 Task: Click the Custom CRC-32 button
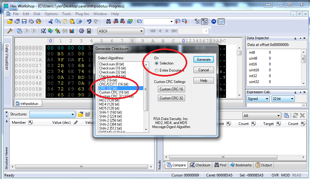pyautogui.click(x=171, y=98)
